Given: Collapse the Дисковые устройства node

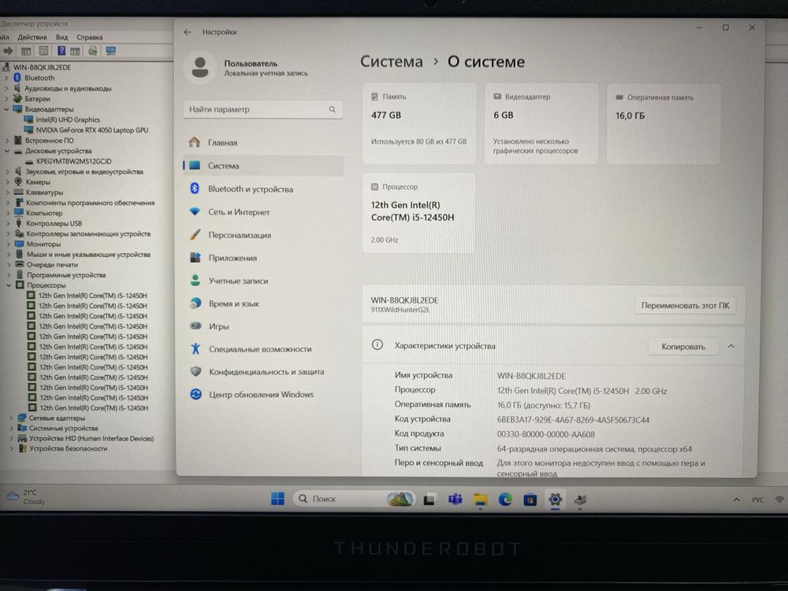Looking at the screenshot, I should pyautogui.click(x=7, y=151).
